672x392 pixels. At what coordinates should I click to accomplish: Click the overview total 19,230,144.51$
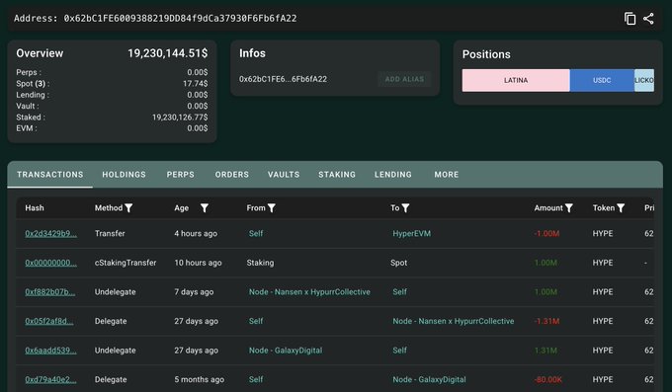click(168, 53)
